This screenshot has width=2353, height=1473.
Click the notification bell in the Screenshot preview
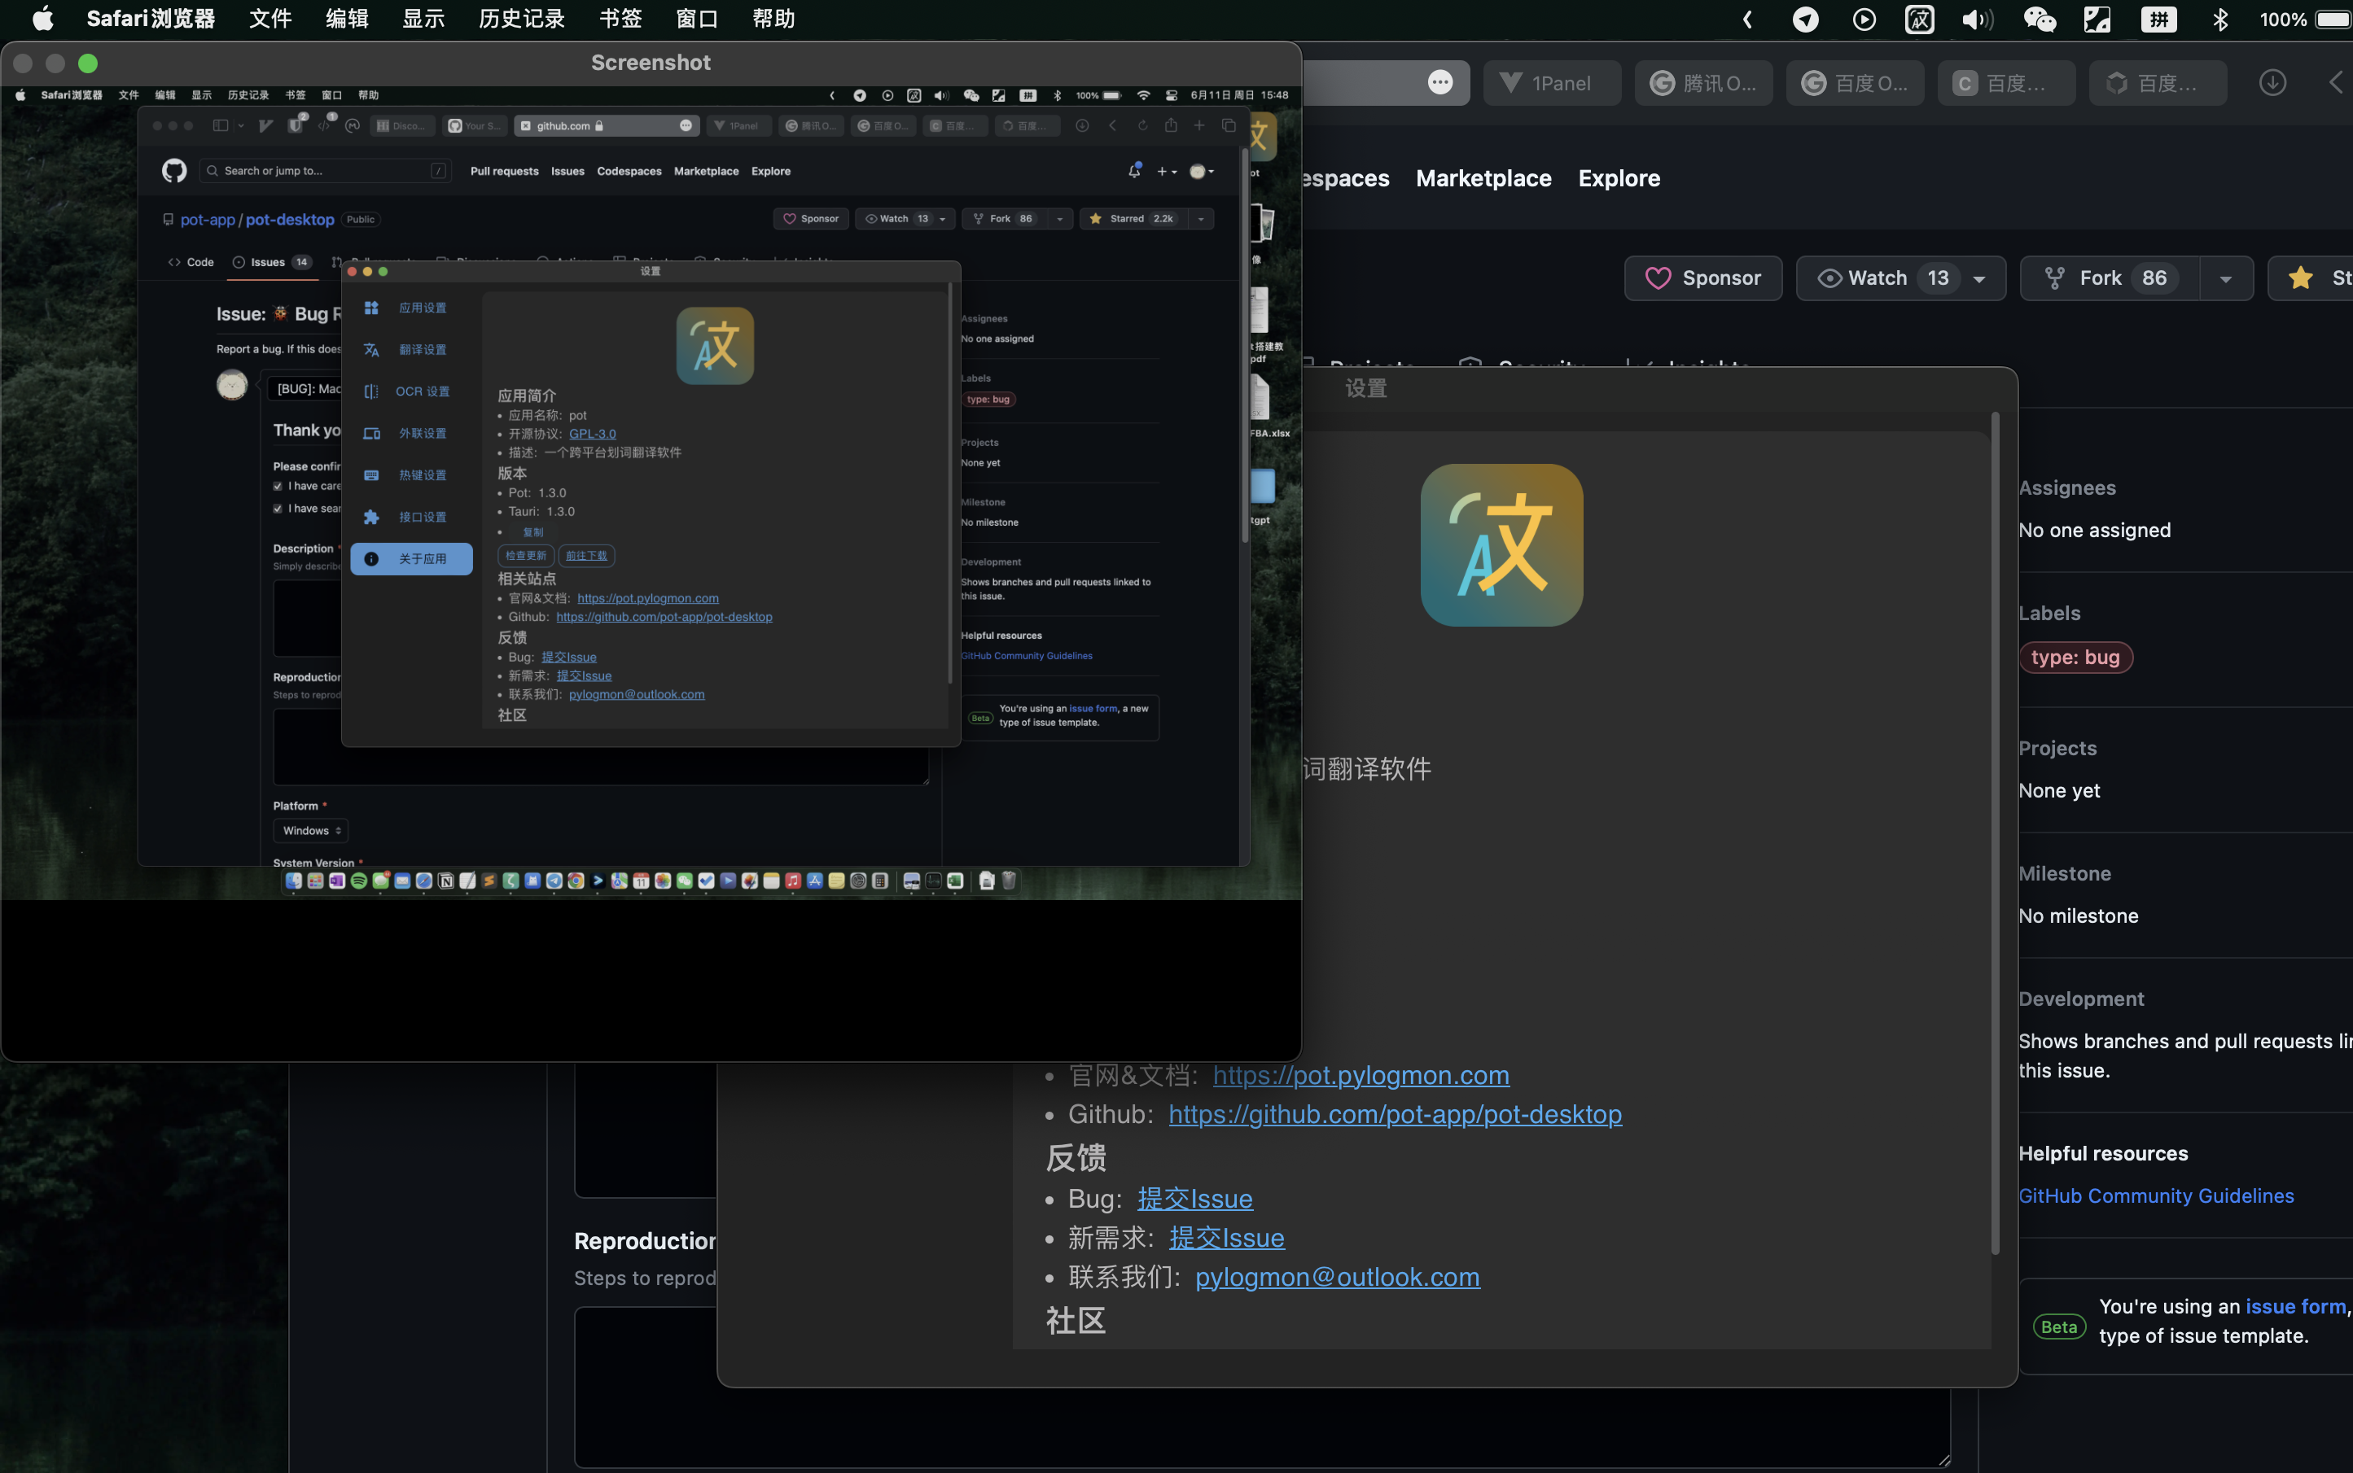pos(1133,170)
